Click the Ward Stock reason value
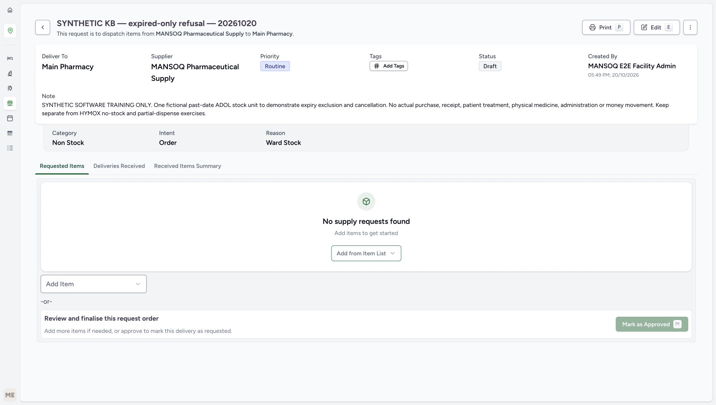The width and height of the screenshot is (716, 405). point(283,143)
